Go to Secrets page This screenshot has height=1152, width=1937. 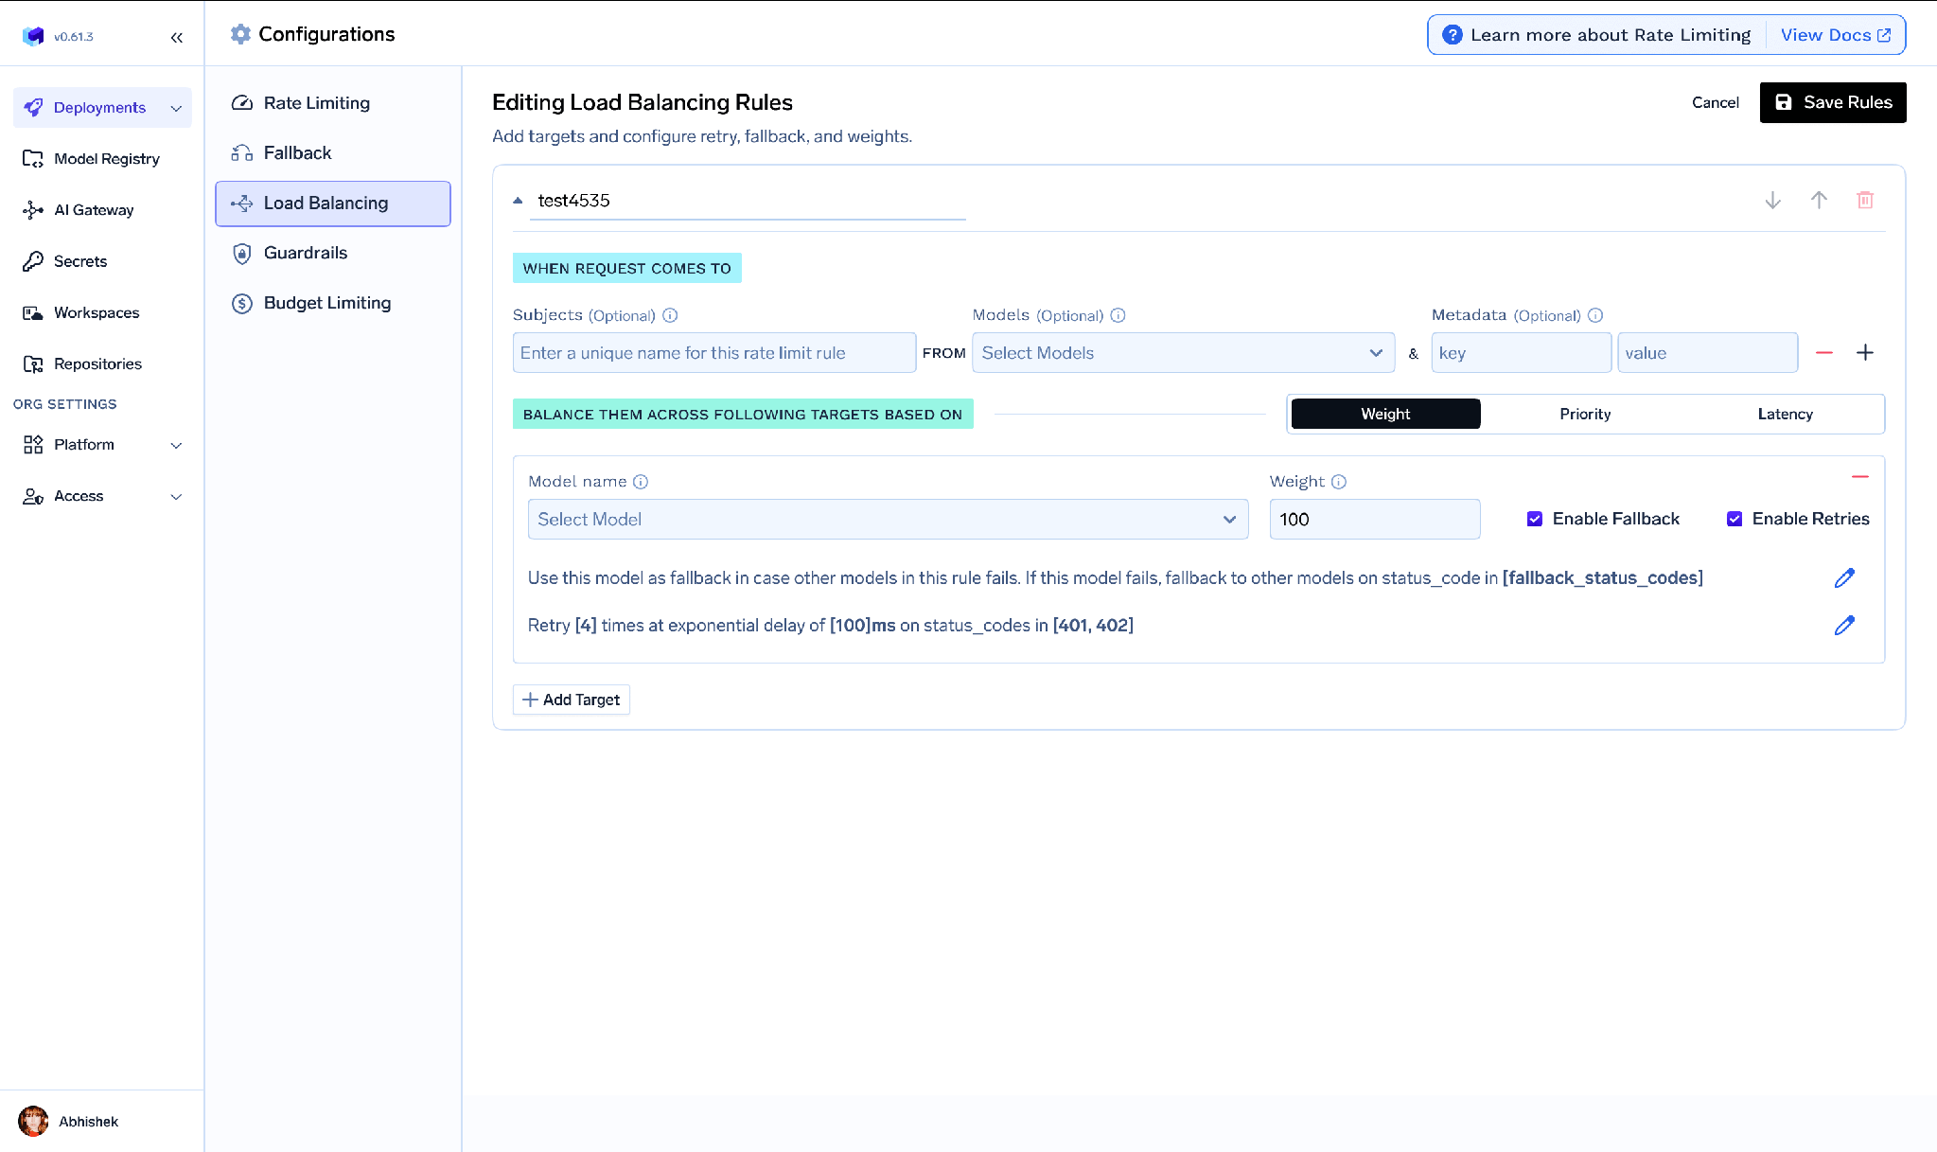click(102, 261)
